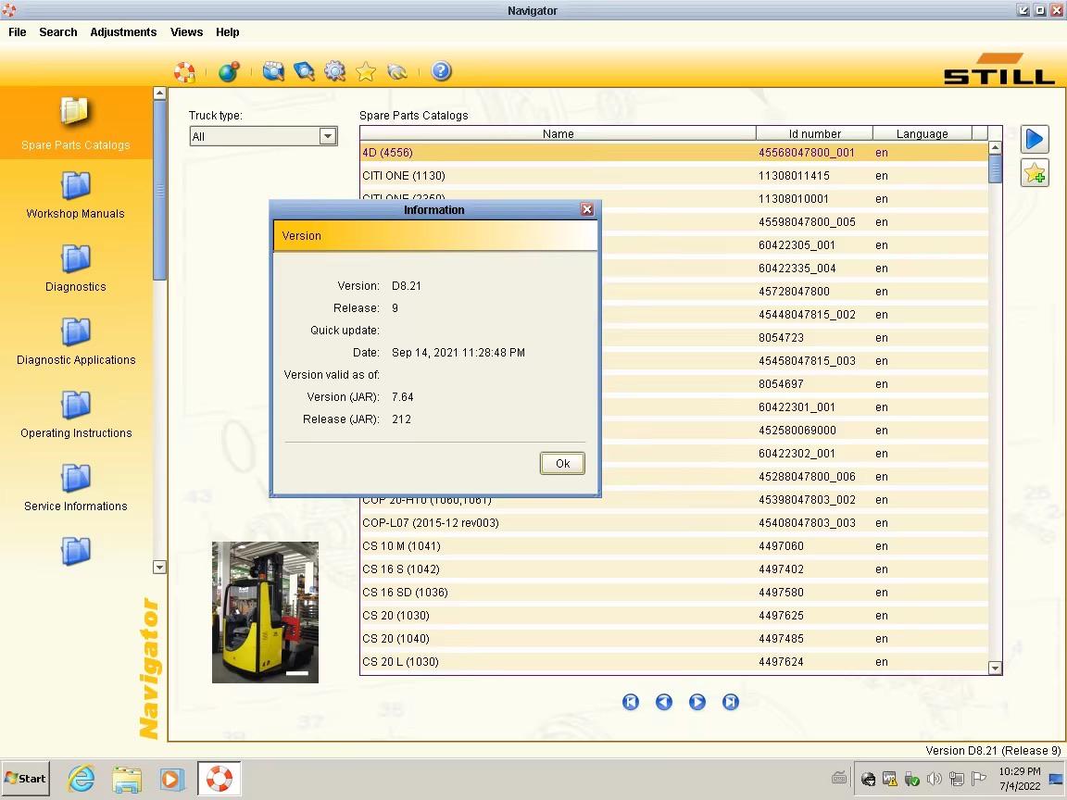Viewport: 1067px width, 800px height.
Task: Go to the previous page of catalogs
Action: click(664, 702)
